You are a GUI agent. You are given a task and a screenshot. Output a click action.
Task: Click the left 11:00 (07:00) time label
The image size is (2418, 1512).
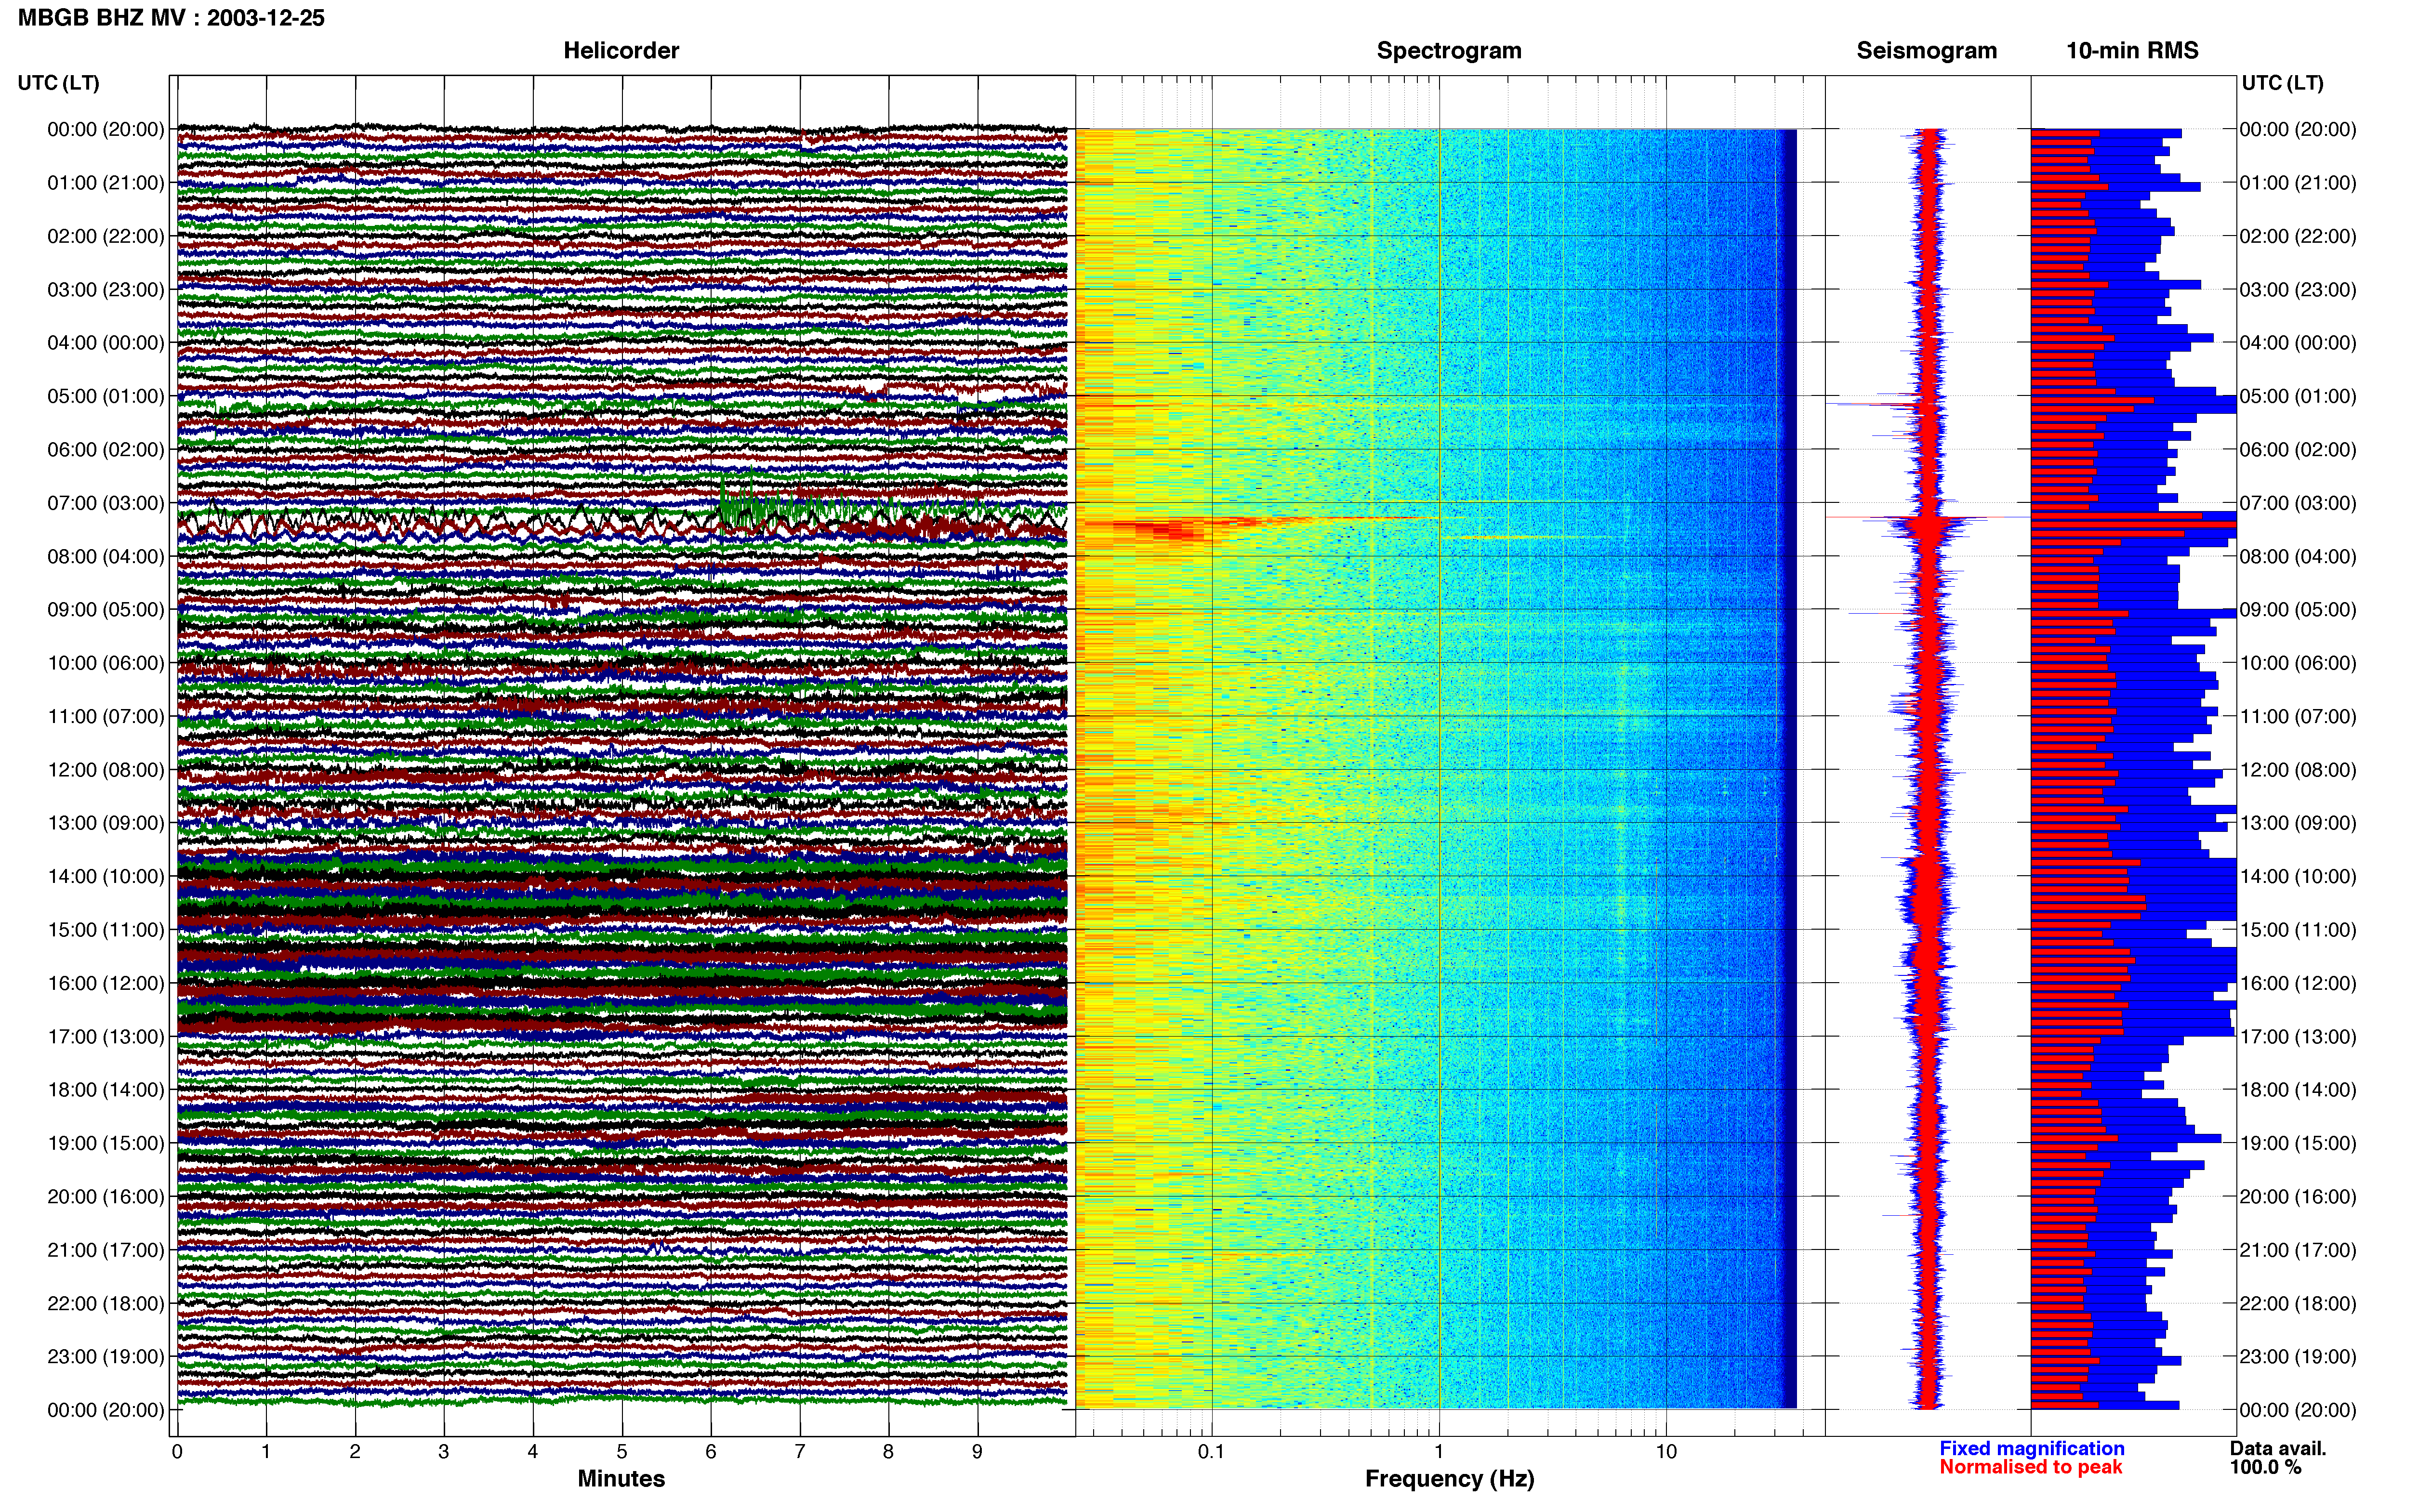point(106,717)
